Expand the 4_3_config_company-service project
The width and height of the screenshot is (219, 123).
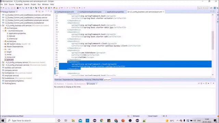click(x=1, y=63)
